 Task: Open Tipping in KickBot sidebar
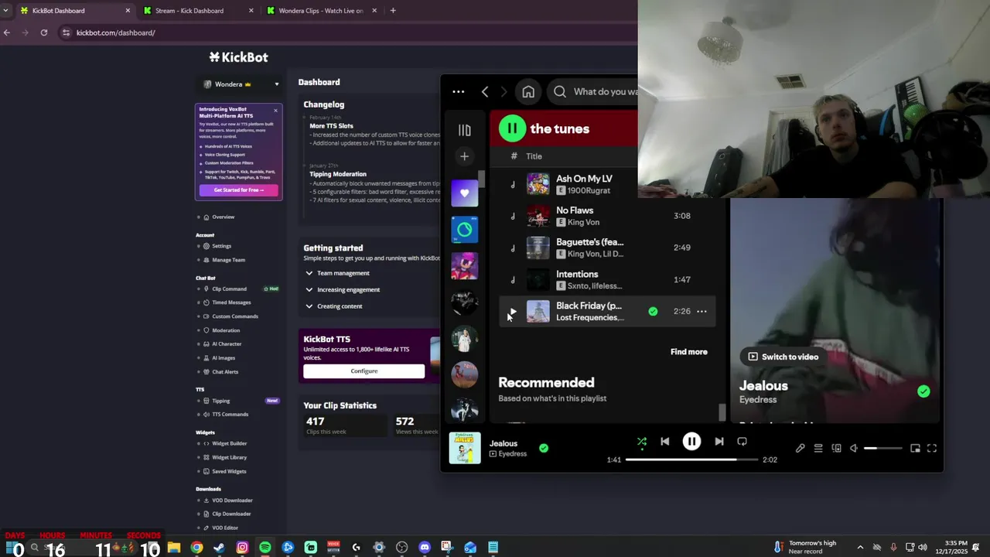click(220, 401)
